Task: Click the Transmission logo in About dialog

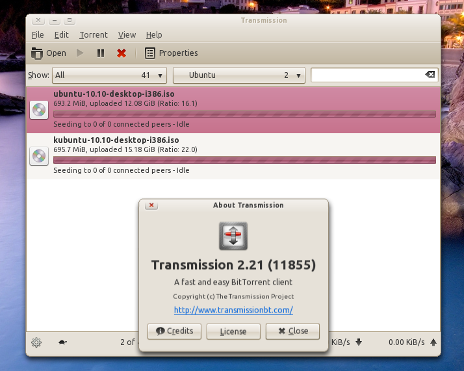Action: 233,236
